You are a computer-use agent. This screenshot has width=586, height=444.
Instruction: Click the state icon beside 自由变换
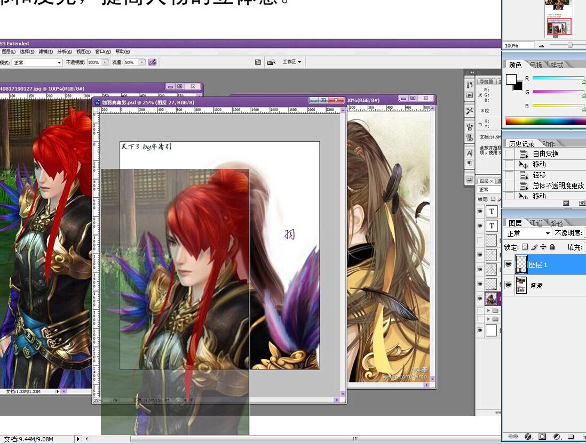pos(524,154)
